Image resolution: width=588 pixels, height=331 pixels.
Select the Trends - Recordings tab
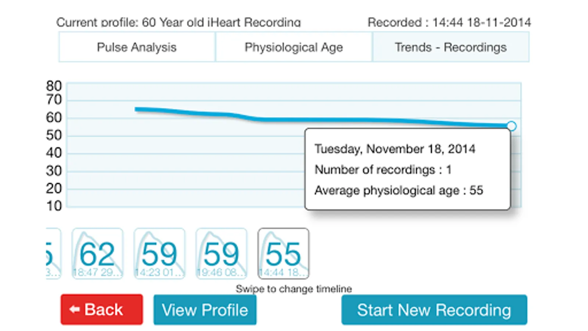tap(451, 47)
